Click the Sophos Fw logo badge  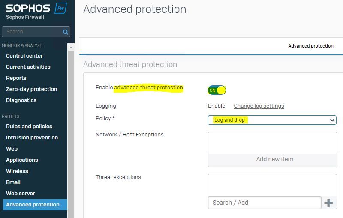60,8
